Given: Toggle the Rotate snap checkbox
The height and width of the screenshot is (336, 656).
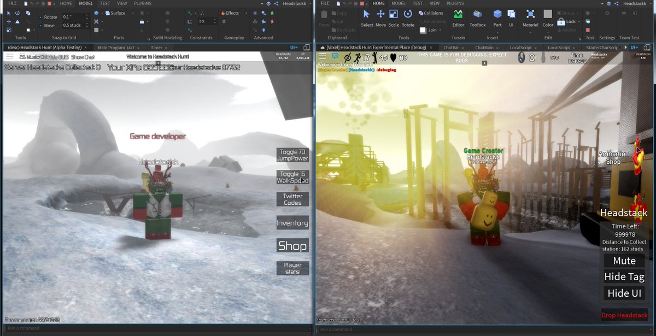Looking at the screenshot, I should tap(40, 17).
